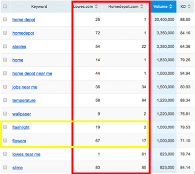Enable the checkbox for slime keyword
The image size is (195, 174).
click(5, 167)
